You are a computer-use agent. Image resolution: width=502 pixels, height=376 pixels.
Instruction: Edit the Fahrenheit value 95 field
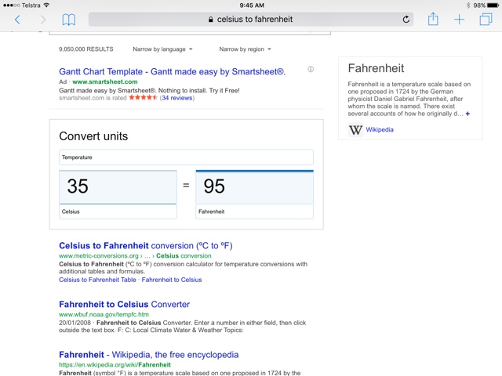254,186
